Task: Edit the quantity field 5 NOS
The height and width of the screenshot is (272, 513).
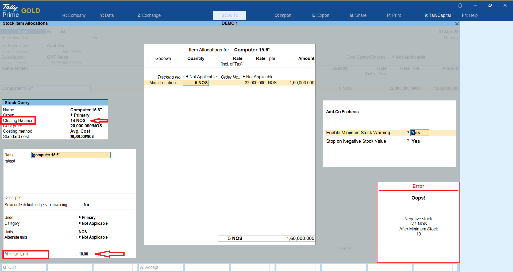Action: (196, 83)
